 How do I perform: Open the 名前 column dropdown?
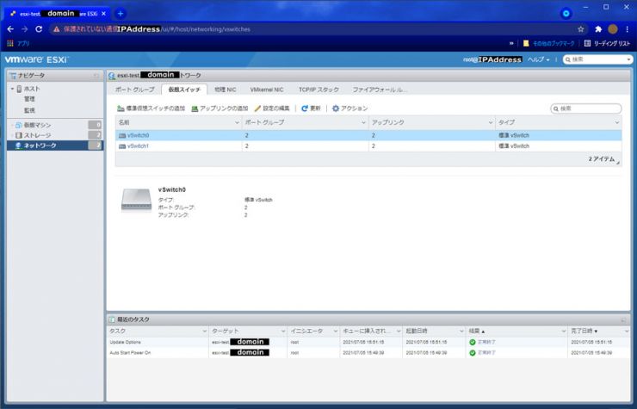click(x=237, y=123)
